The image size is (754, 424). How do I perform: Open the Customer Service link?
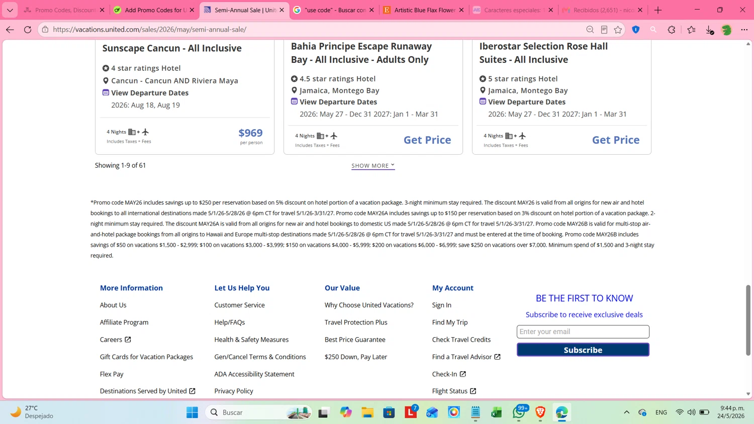[239, 305]
